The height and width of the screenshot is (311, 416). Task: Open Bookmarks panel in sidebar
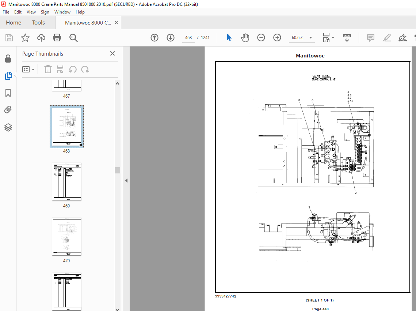pyautogui.click(x=8, y=93)
